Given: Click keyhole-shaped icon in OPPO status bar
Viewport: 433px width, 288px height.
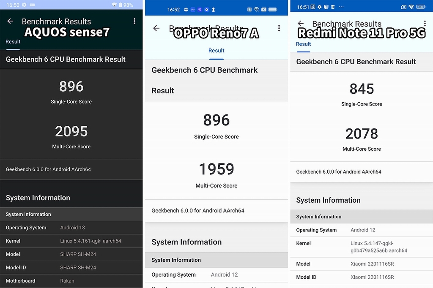Looking at the screenshot, I should 214,10.
